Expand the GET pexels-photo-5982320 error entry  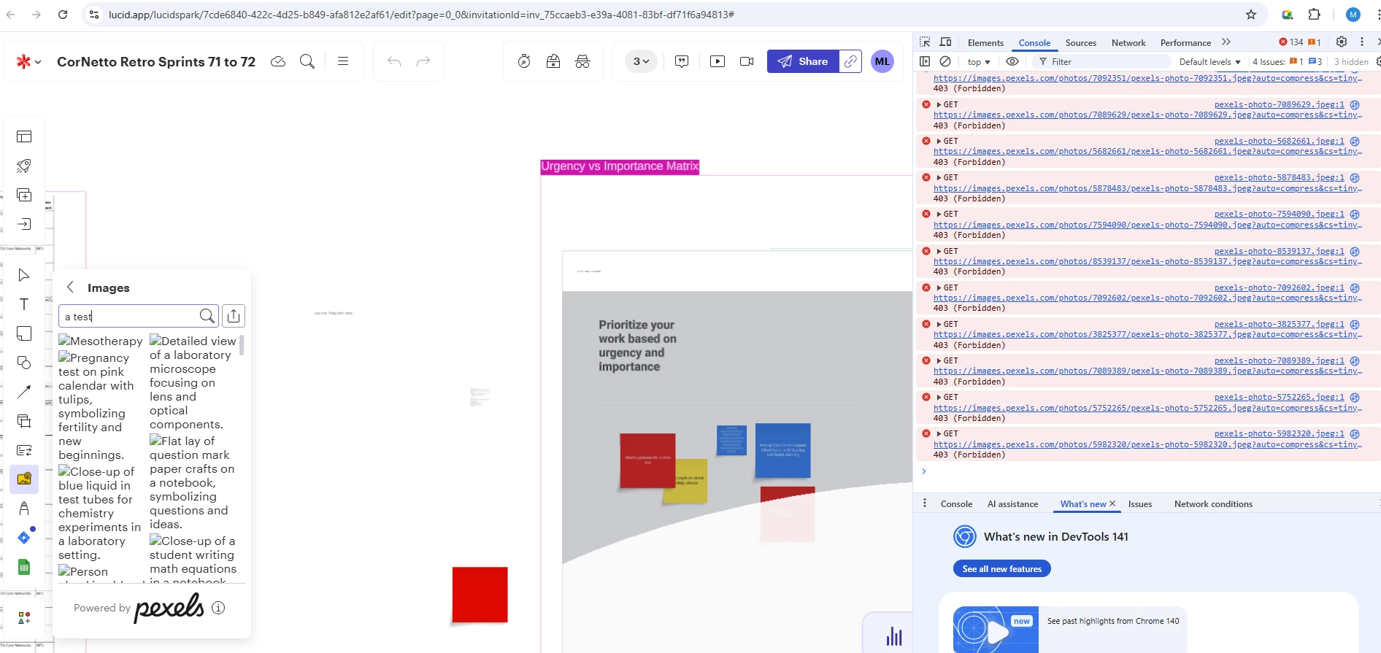[939, 434]
